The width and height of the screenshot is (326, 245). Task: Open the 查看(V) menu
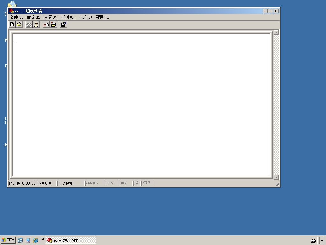(x=51, y=17)
